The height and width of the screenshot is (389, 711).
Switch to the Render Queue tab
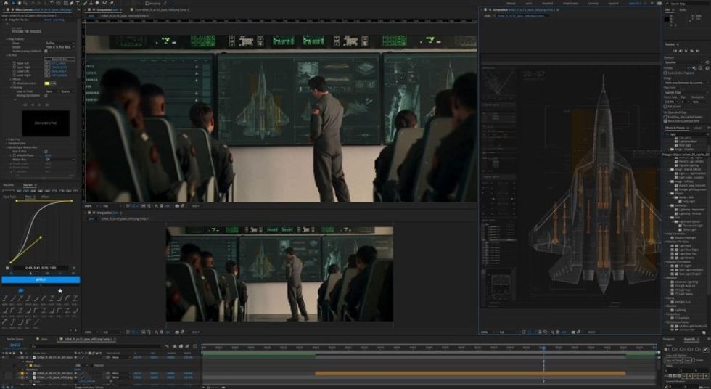click(15, 339)
